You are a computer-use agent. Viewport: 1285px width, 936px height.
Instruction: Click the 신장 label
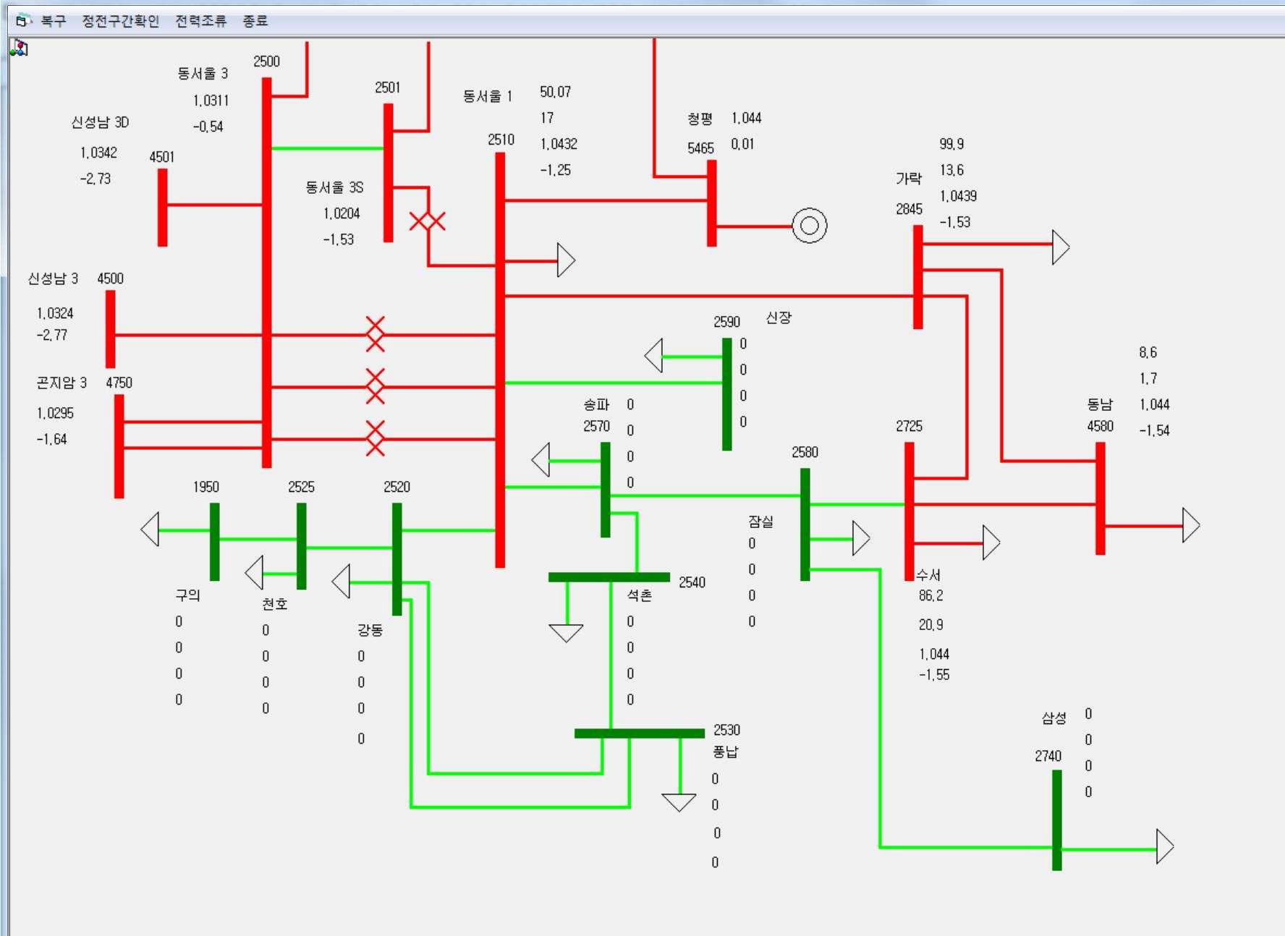click(x=779, y=318)
